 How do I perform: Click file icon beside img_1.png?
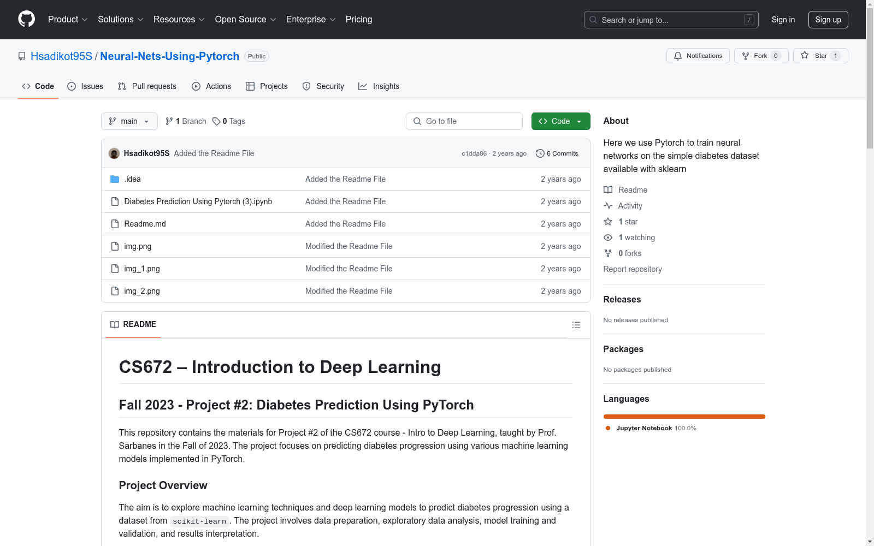pyautogui.click(x=115, y=269)
